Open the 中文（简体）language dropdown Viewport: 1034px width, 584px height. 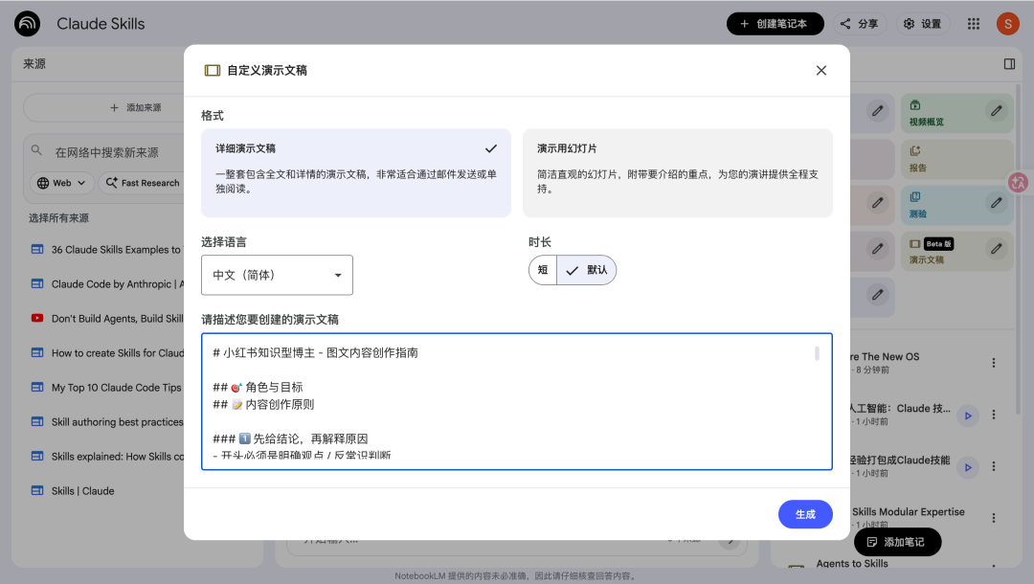click(x=277, y=275)
